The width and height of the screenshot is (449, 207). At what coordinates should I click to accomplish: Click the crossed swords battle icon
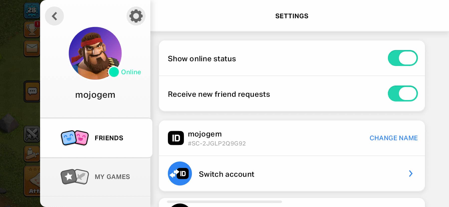point(32,134)
